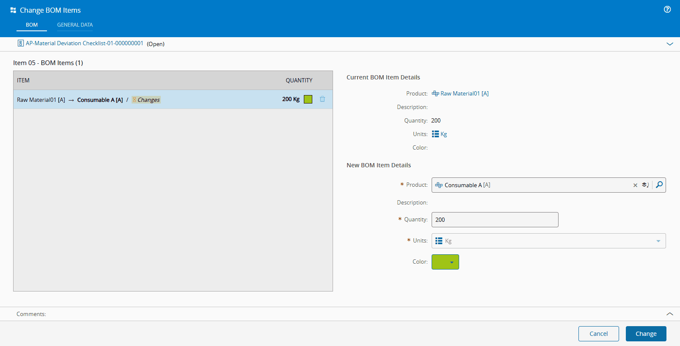The width and height of the screenshot is (680, 346).
Task: Click into the Quantity input field
Action: click(495, 220)
